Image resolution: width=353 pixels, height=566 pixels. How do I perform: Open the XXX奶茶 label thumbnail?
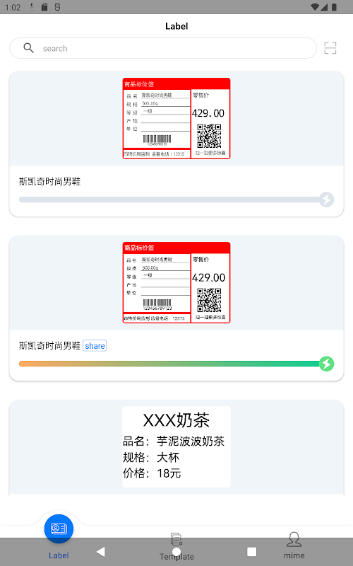click(x=176, y=447)
